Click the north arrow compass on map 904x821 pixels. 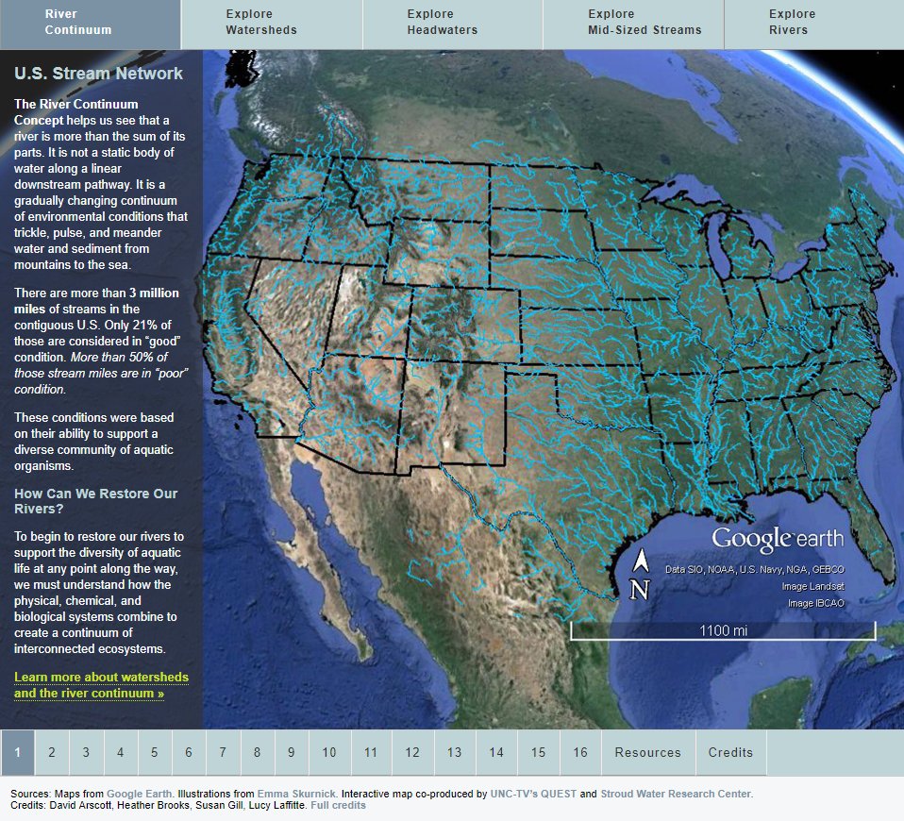(640, 575)
